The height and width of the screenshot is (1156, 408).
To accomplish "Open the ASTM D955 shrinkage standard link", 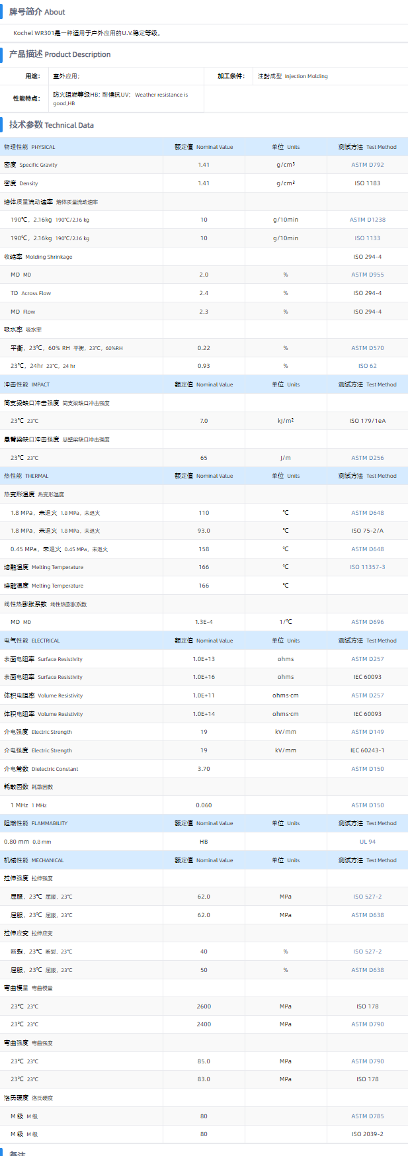I will [x=367, y=275].
